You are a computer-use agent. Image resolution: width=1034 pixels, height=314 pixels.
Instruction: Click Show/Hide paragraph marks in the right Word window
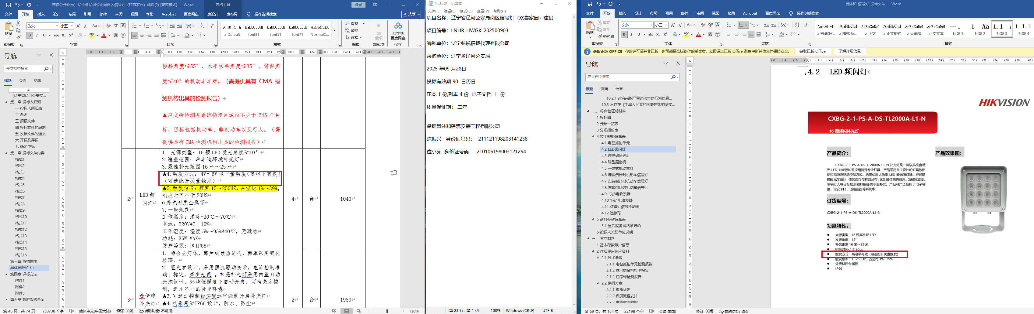coord(806,25)
